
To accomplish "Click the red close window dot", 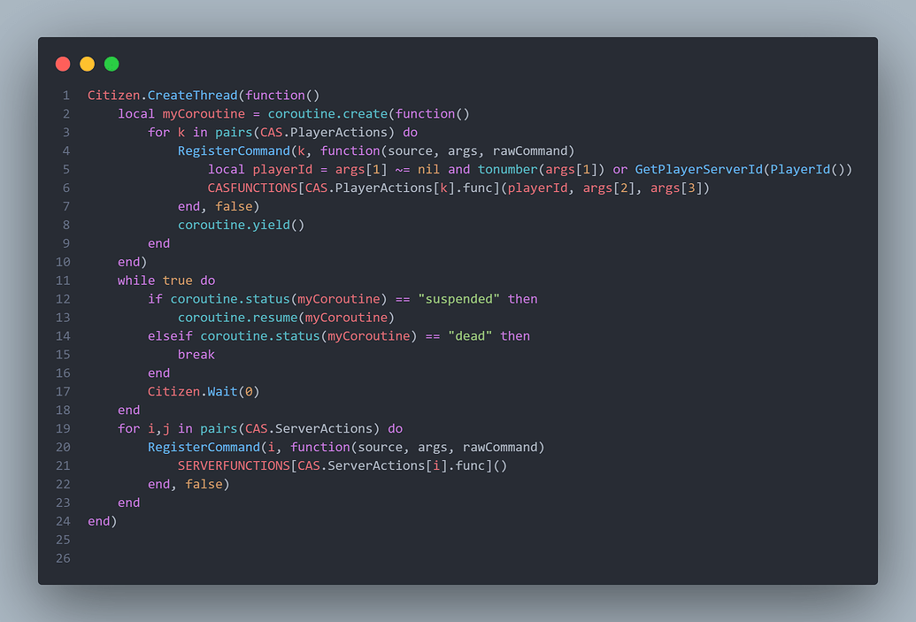I will (x=63, y=64).
